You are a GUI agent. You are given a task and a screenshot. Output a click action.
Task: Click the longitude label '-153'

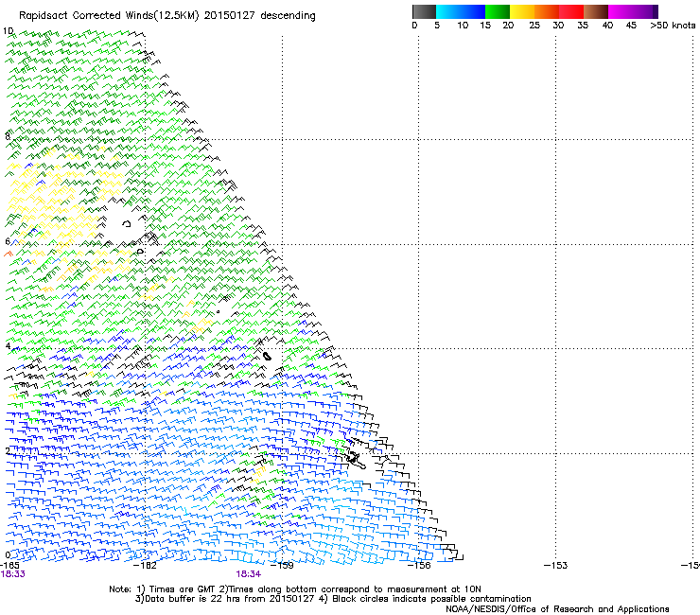click(556, 566)
